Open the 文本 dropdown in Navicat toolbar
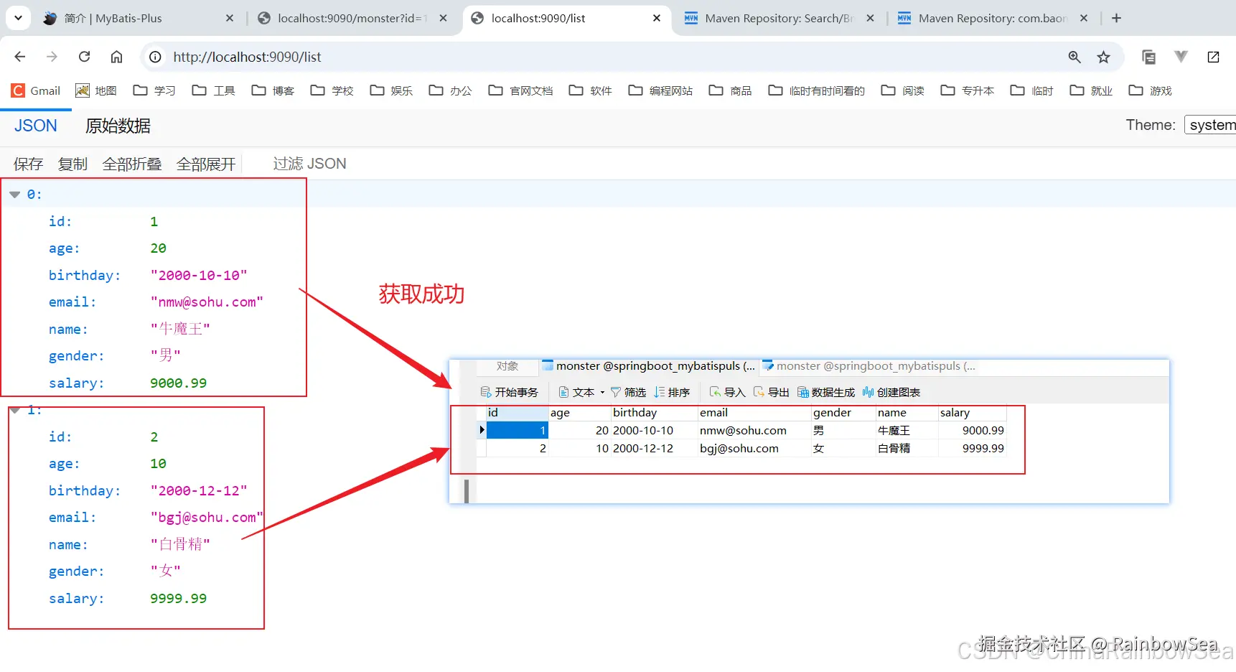Image resolution: width=1236 pixels, height=672 pixels. (581, 392)
